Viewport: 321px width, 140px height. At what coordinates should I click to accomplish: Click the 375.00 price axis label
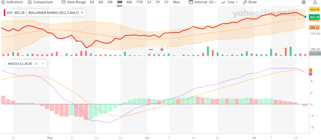coord(315,33)
